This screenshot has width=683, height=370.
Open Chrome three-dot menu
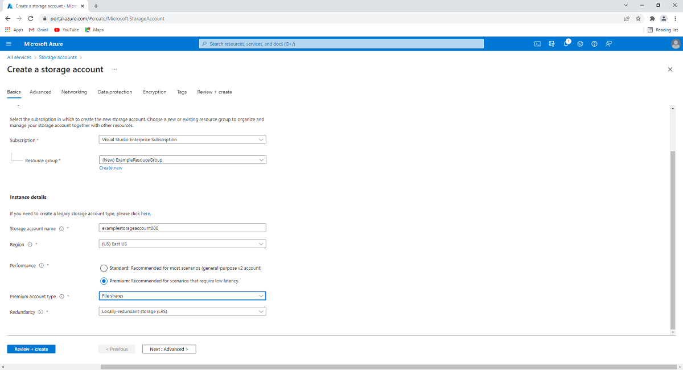[675, 18]
